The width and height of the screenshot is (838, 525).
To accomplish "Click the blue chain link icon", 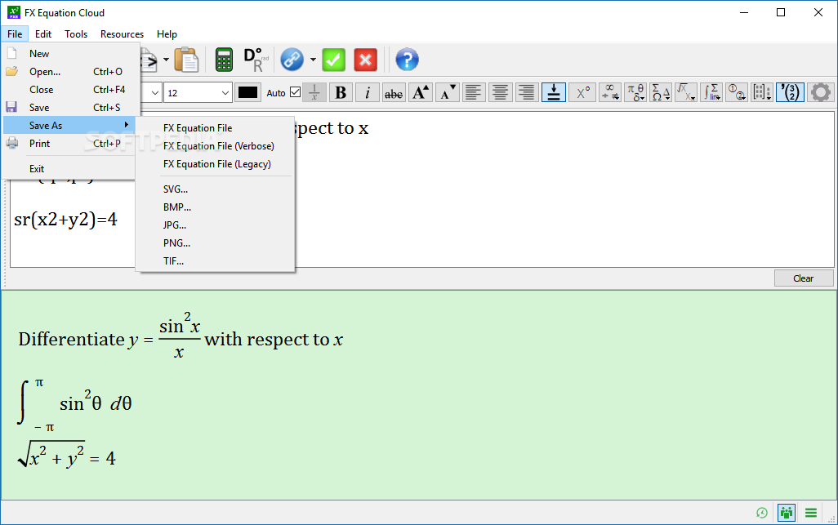I will click(292, 60).
